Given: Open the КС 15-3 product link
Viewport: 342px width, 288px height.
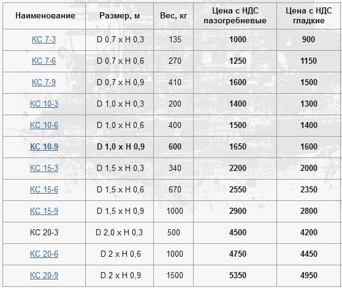Looking at the screenshot, I should tap(44, 168).
